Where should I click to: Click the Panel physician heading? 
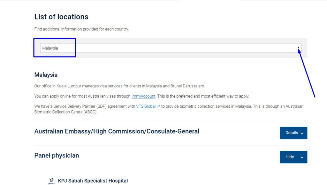(x=57, y=155)
